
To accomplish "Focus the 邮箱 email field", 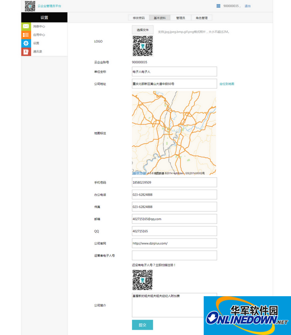I will (174, 219).
